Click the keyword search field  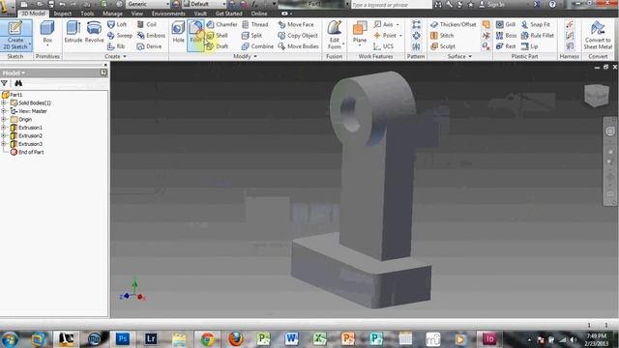pos(391,5)
